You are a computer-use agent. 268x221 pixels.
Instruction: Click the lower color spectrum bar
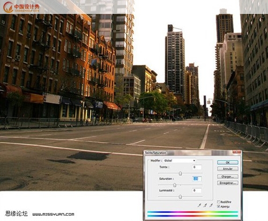[x=192, y=216]
